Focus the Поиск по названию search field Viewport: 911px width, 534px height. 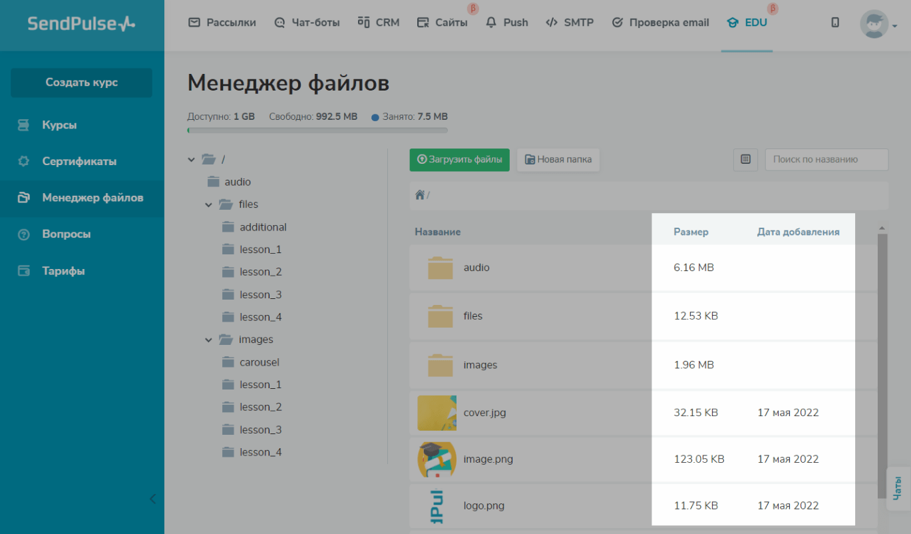(826, 160)
